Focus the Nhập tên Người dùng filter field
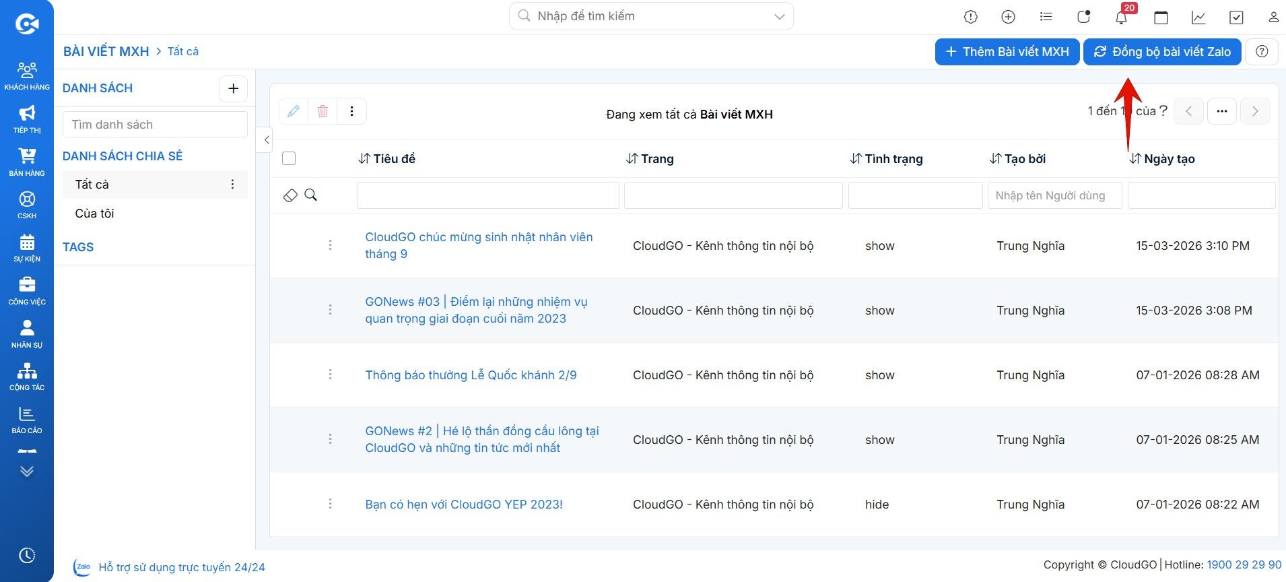 point(1055,195)
